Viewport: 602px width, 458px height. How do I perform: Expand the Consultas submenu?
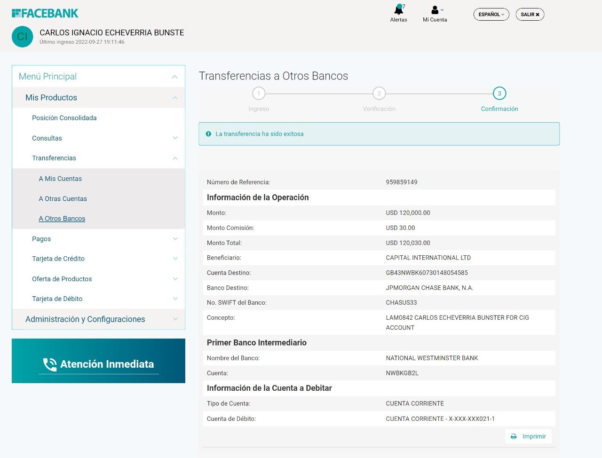pos(175,138)
